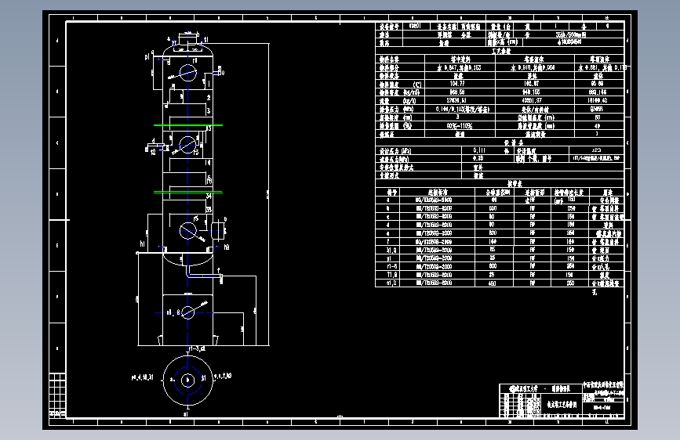The image size is (680, 440).
Task: Click the 450 diameter value in s1,3 row
Action: click(493, 283)
